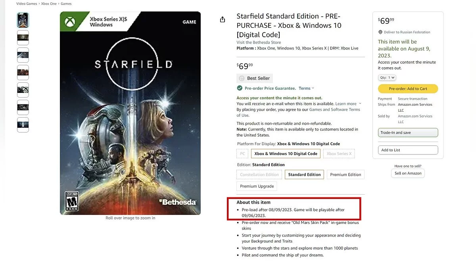Expand the Terms dropdown link
The image size is (476, 267).
coord(306,88)
